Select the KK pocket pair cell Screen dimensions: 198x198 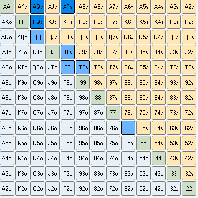pos(22,22)
